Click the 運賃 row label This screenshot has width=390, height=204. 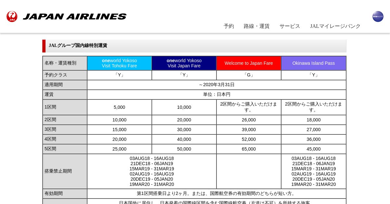tap(65, 95)
